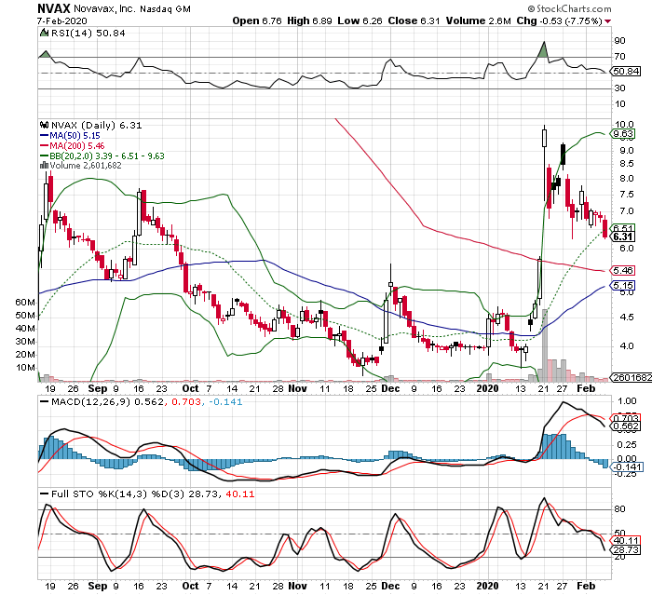Click the red MA(200) legend line

tap(42, 145)
